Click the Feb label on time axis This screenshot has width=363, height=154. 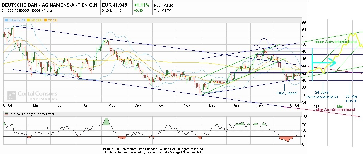click(x=260, y=106)
